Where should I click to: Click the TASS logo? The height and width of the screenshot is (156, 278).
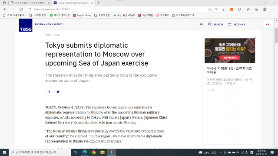tap(26, 25)
